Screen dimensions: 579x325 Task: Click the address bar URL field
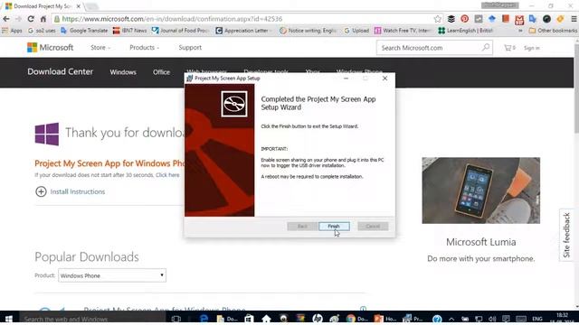coord(243,19)
